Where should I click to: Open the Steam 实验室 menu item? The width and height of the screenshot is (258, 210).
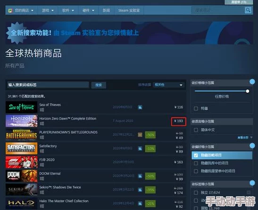(129, 10)
